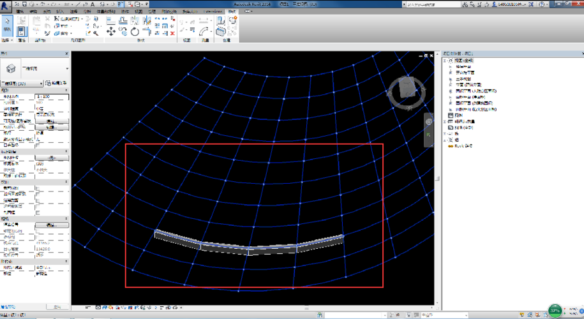Click the Help question mark icon
Screen dimensions: 584x319
[x=541, y=4]
